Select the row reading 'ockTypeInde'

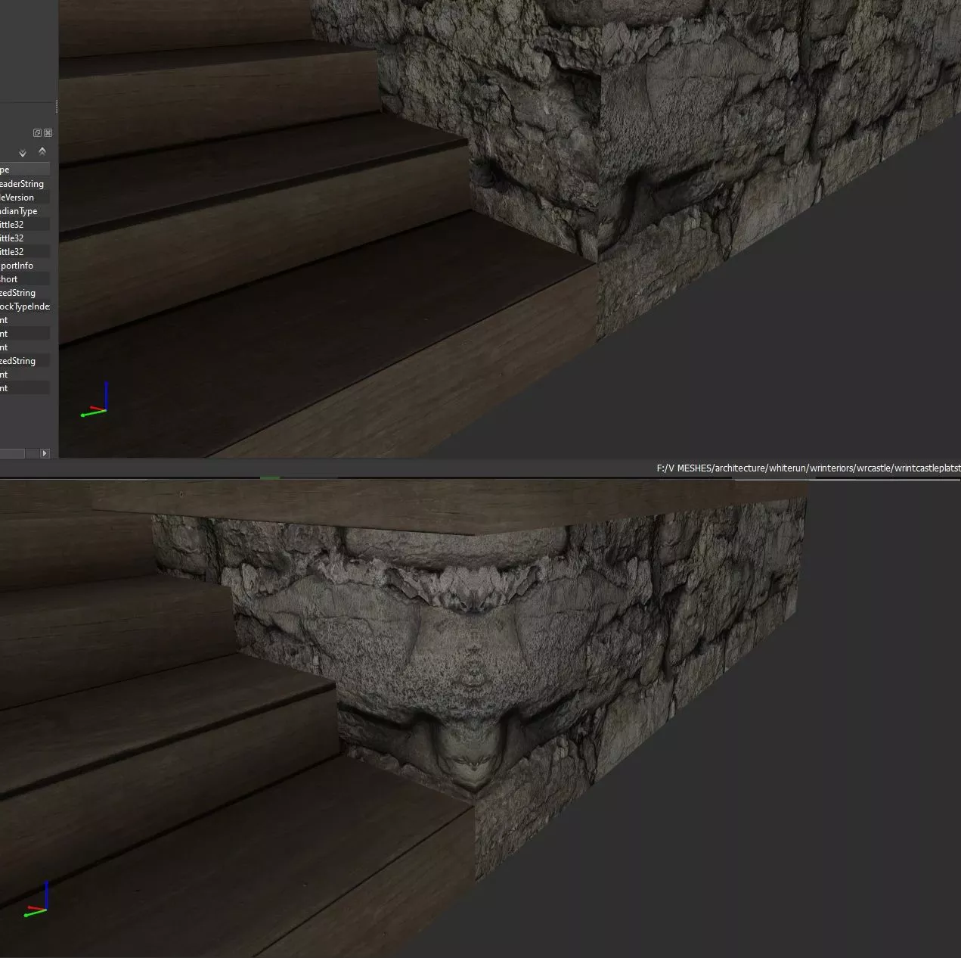[x=25, y=306]
